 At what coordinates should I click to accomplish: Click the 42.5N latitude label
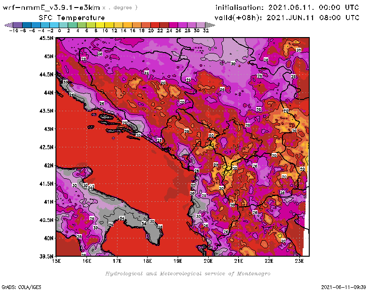(x=46, y=147)
